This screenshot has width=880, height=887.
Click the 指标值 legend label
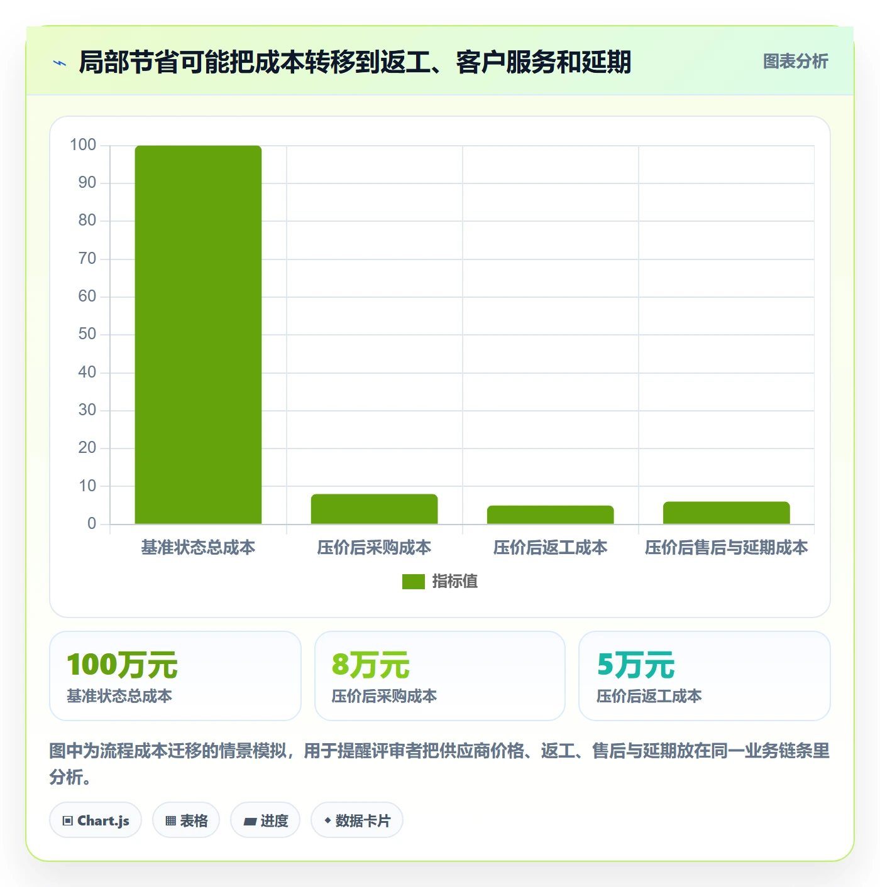click(455, 582)
